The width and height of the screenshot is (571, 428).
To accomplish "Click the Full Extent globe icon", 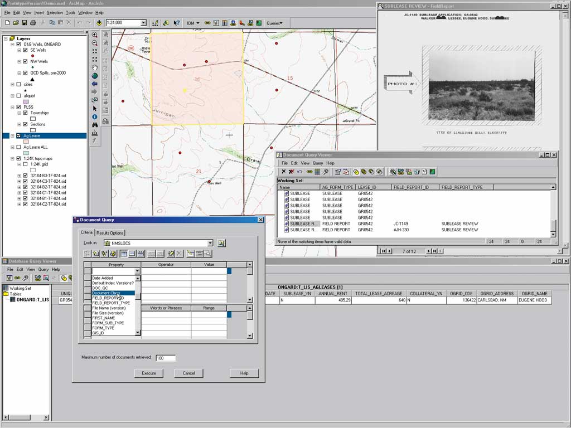I will coord(95,76).
